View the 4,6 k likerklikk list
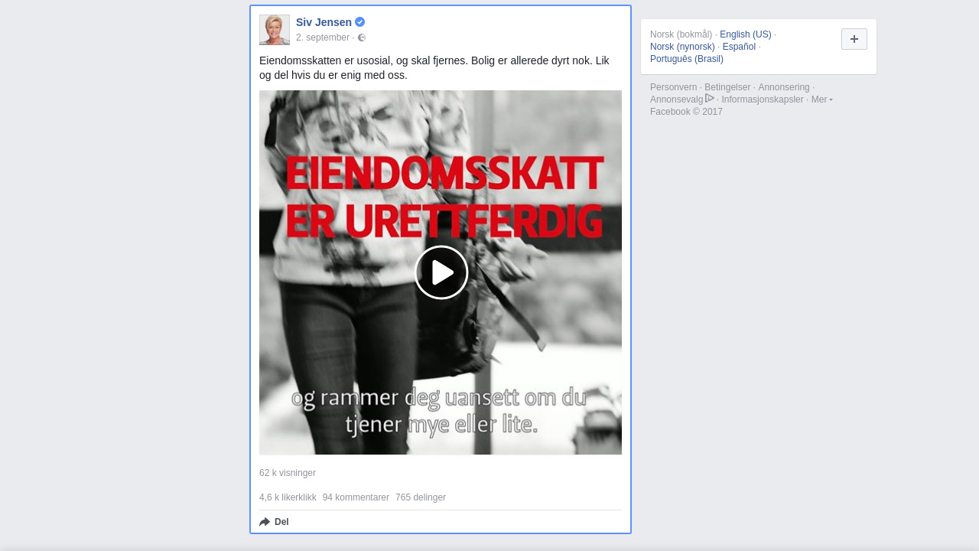 [x=288, y=497]
